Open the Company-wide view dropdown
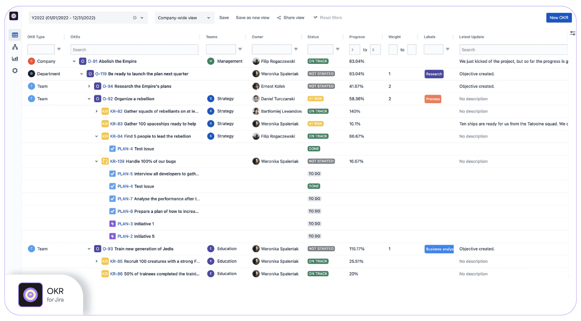The image size is (581, 321). [x=185, y=18]
